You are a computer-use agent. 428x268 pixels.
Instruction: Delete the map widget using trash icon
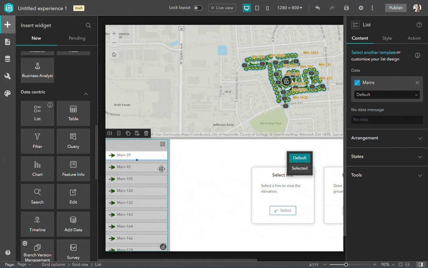pos(146,133)
